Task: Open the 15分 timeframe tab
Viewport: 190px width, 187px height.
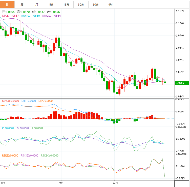Action: (66, 5)
